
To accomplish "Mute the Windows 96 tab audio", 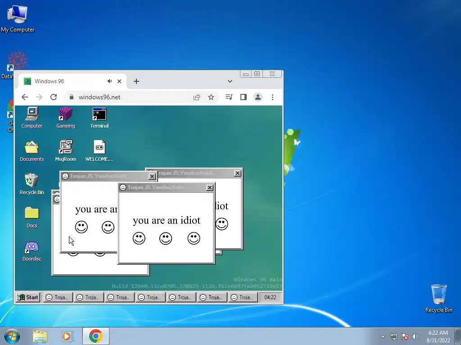I will pyautogui.click(x=110, y=81).
